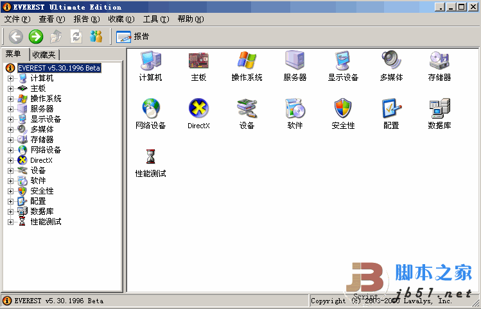Expand the DirectX tree node

click(x=10, y=160)
